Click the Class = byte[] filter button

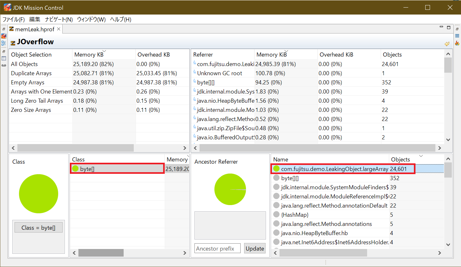(x=38, y=228)
